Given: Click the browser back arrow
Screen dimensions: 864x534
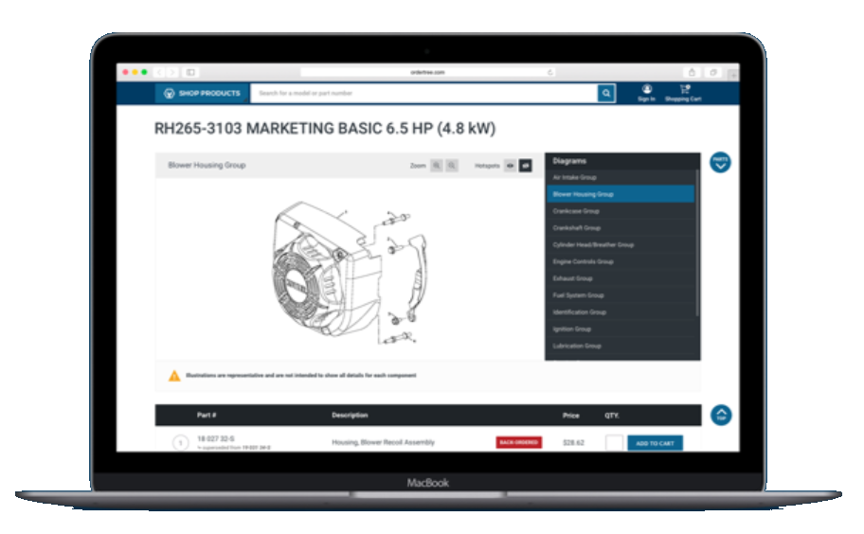Looking at the screenshot, I should [x=159, y=72].
